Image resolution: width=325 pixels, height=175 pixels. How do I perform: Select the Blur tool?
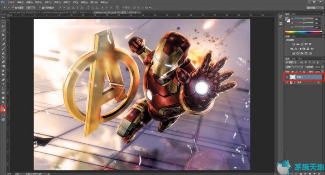(3, 71)
